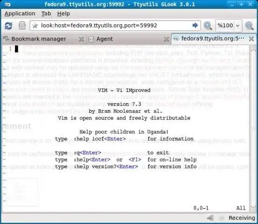Click the transfer icon beside Receiving
The width and height of the screenshot is (258, 224).
click(222, 218)
